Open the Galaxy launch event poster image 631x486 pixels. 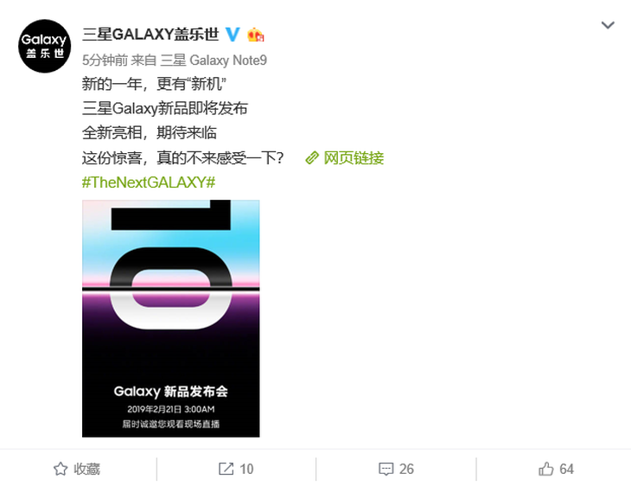click(x=170, y=318)
